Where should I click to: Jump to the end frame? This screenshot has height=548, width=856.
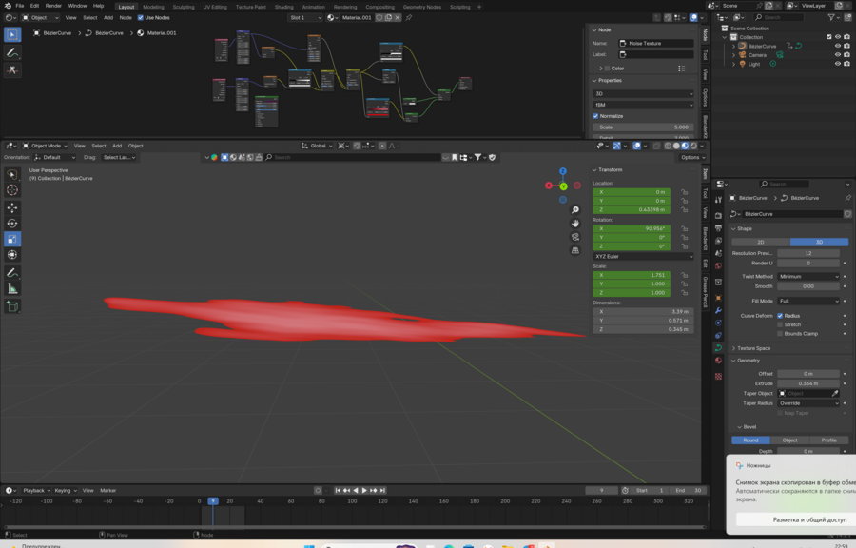pos(382,491)
